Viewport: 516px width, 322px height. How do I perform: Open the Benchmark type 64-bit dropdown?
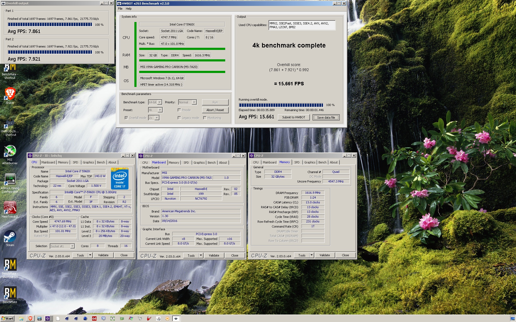[x=160, y=102]
